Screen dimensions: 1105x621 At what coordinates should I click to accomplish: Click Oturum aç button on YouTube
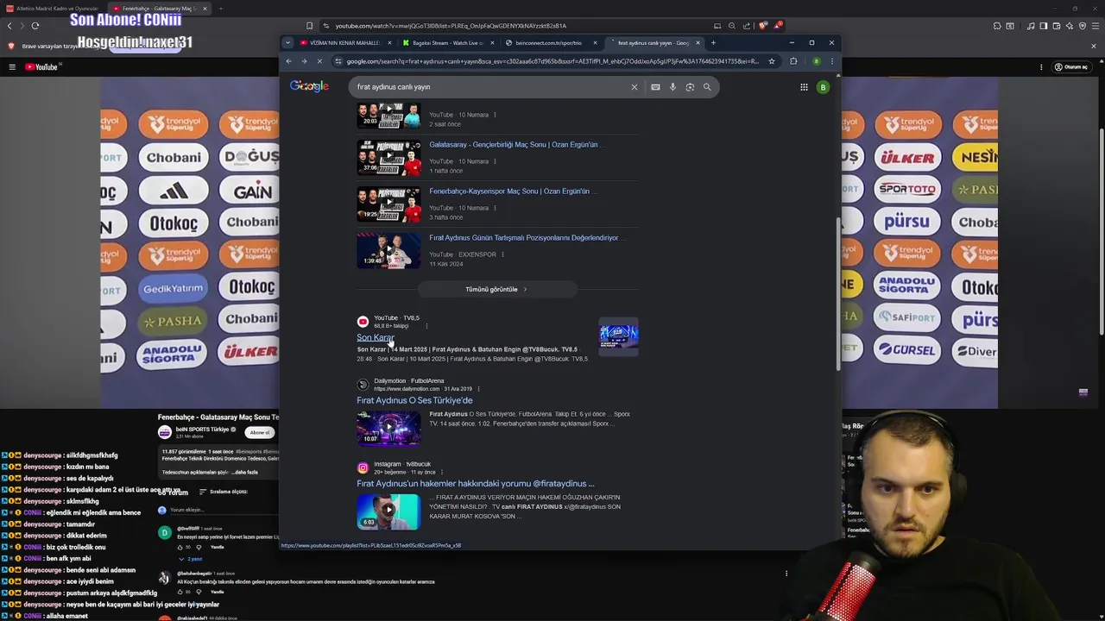(x=1071, y=67)
